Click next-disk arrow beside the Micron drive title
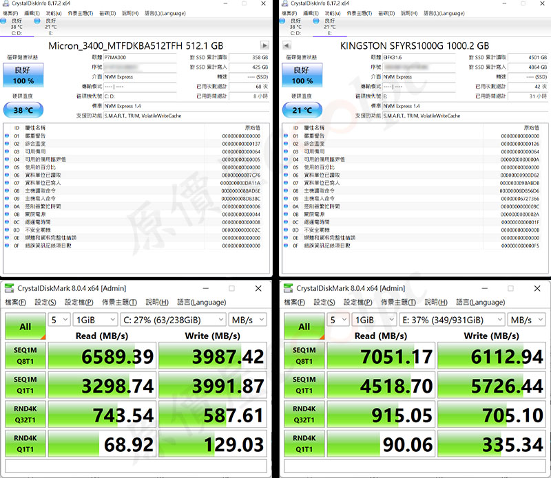Image resolution: width=551 pixels, height=478 pixels. point(264,45)
